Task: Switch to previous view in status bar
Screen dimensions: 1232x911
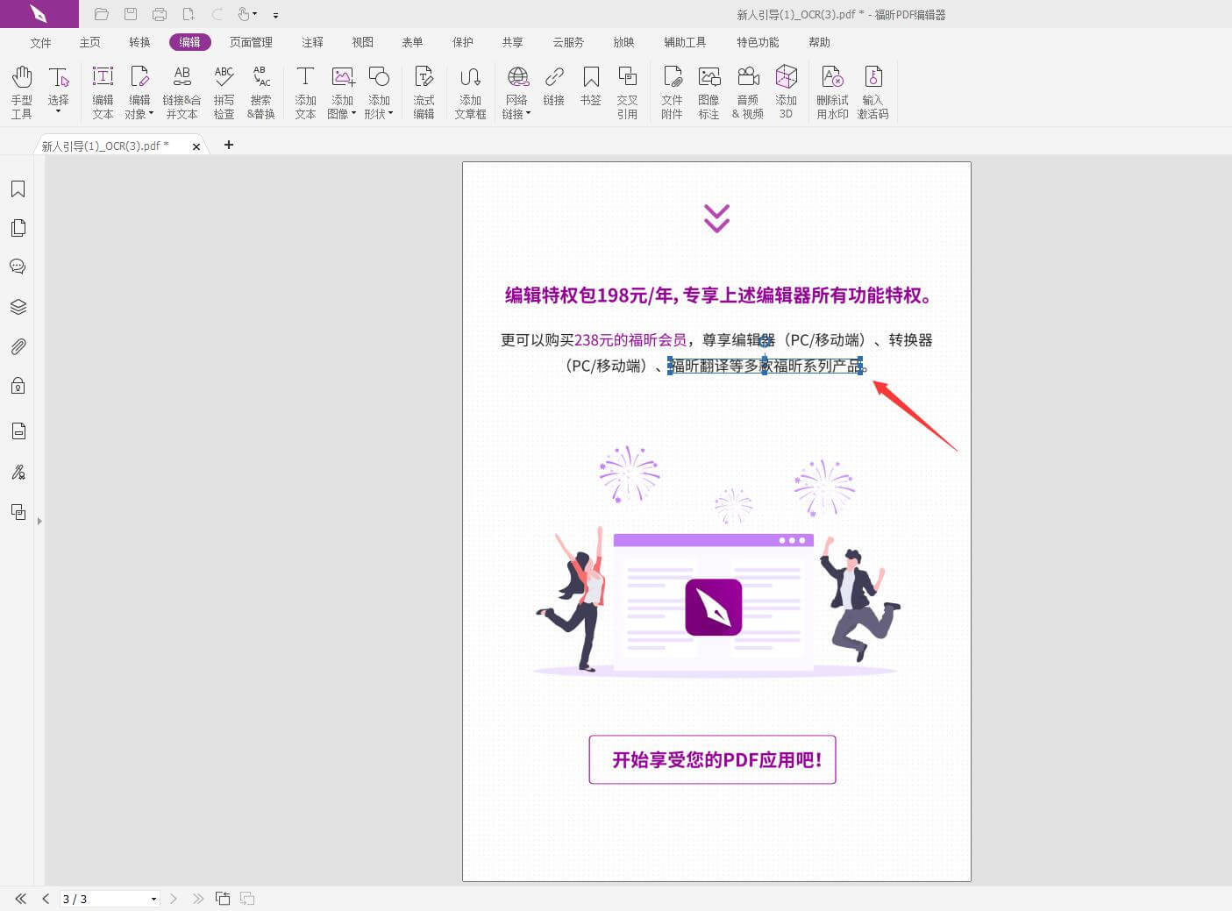Action: pyautogui.click(x=223, y=899)
